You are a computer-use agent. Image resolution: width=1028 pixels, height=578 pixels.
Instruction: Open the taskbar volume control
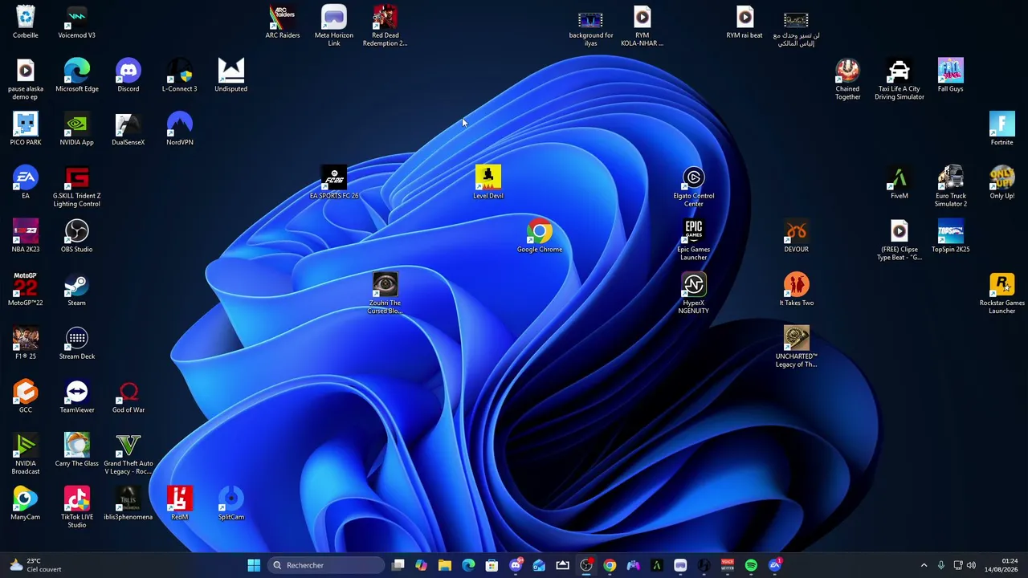pos(972,565)
